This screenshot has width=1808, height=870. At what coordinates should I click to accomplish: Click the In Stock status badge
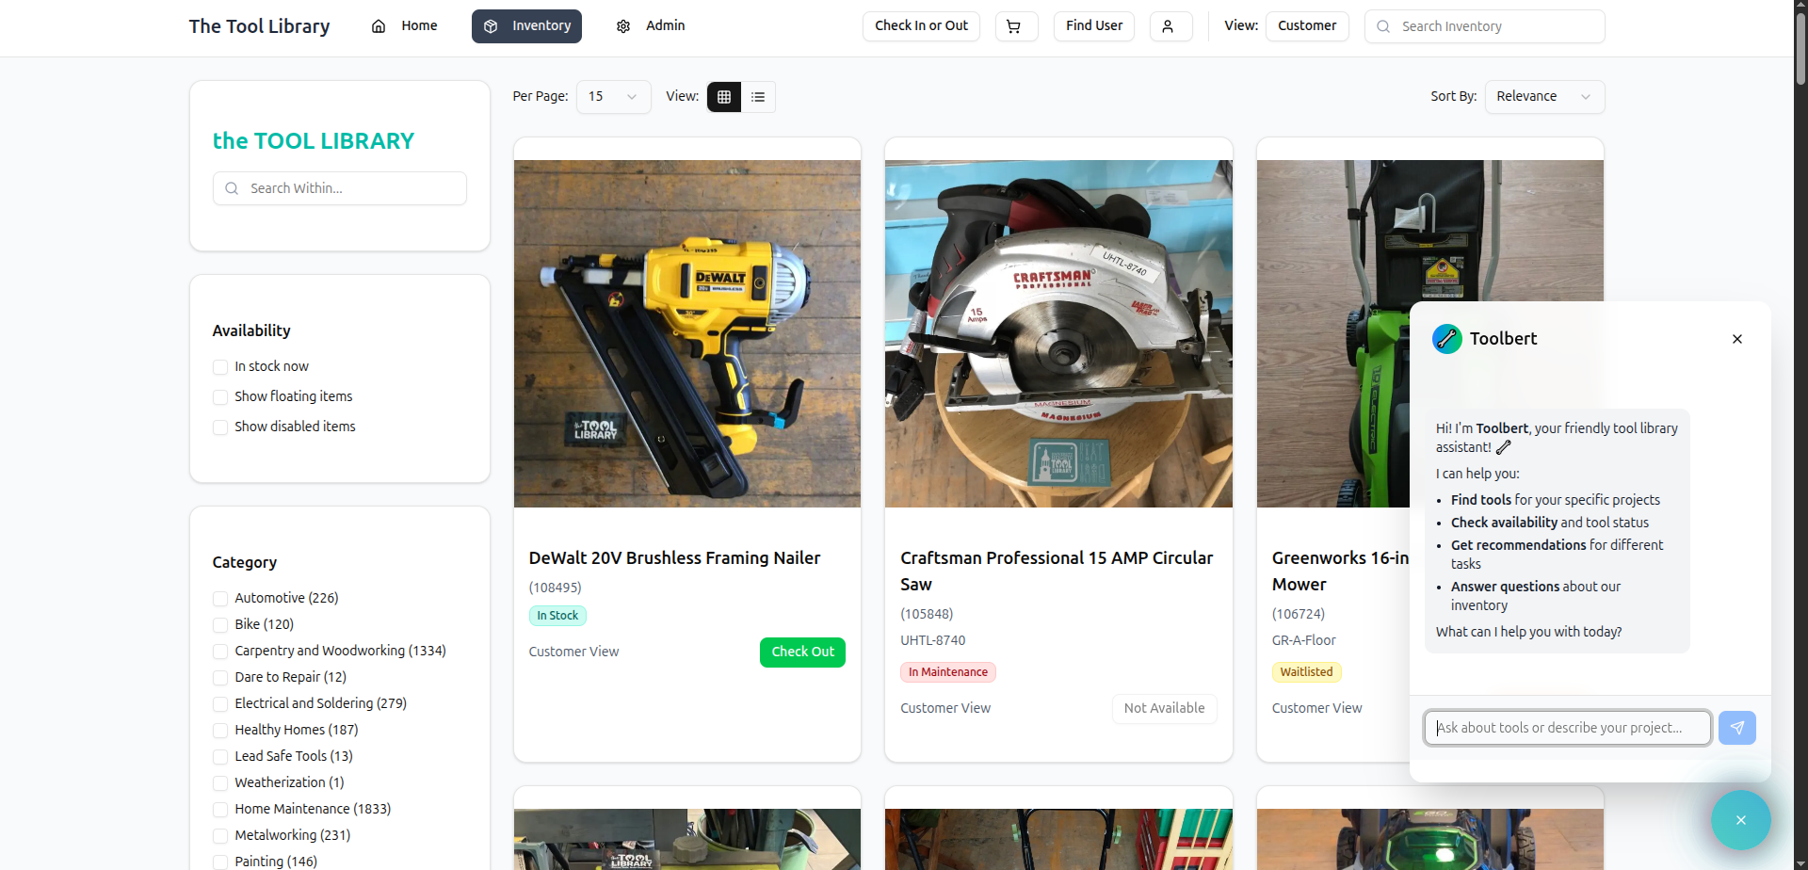pos(557,616)
